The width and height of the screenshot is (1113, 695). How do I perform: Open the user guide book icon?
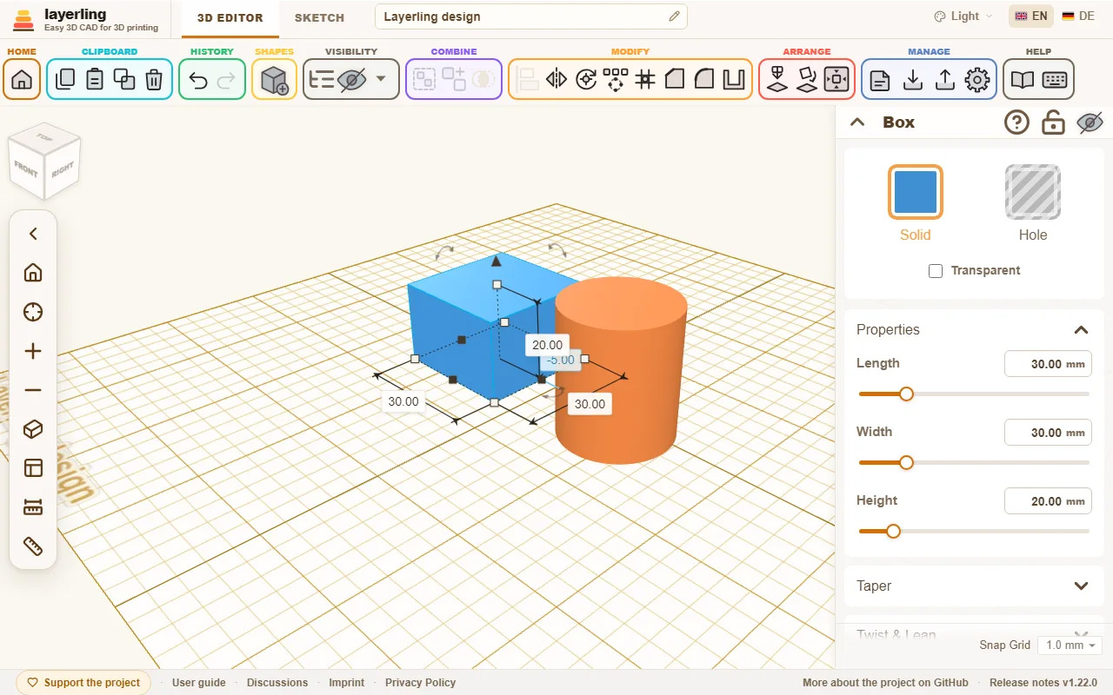pos(1023,80)
